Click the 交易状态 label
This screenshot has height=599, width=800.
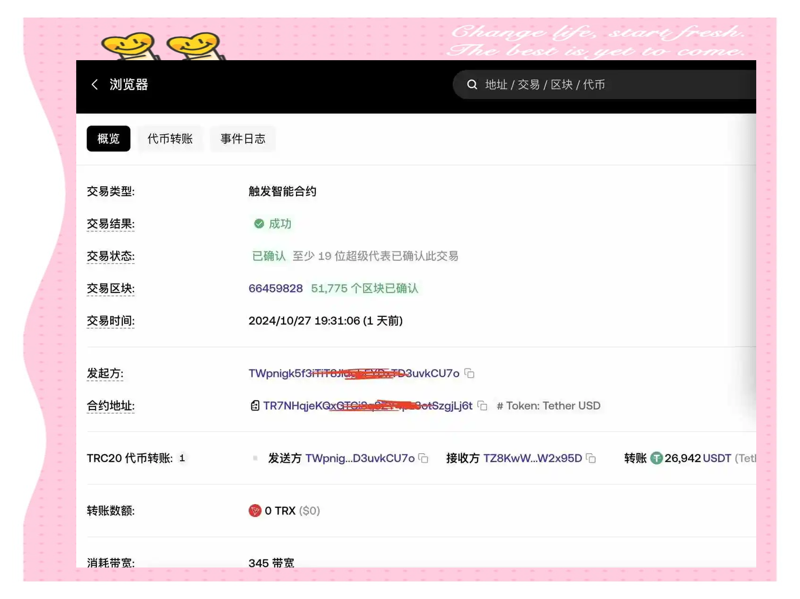point(111,256)
